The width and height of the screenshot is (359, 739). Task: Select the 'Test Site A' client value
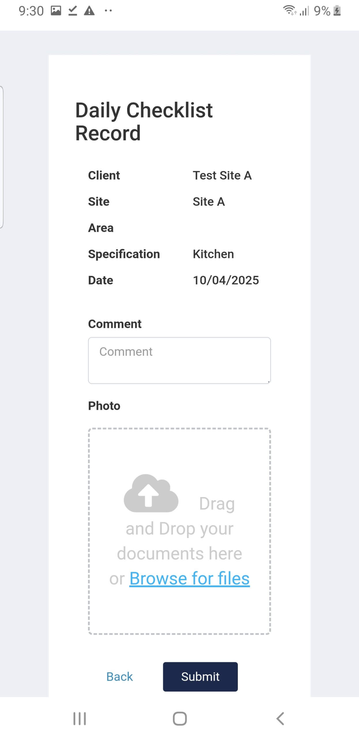coord(222,175)
